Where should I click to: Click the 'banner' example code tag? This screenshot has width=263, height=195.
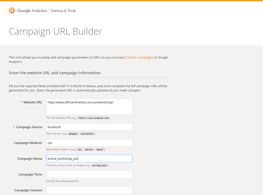pos(89,149)
